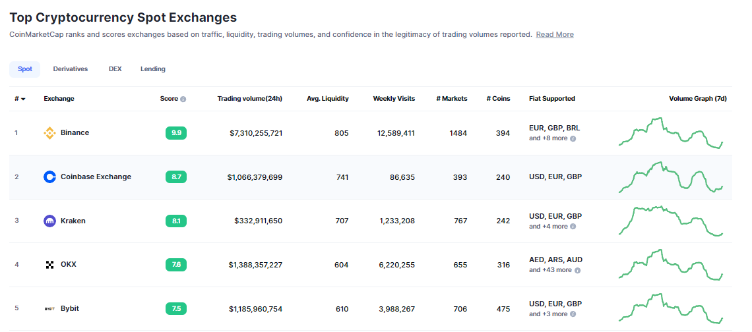Click the Score column info icon
The width and height of the screenshot is (752, 332).
tap(183, 99)
